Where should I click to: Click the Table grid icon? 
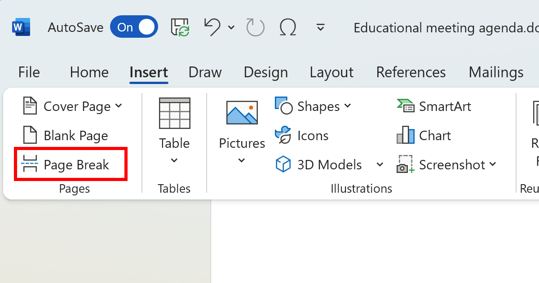click(174, 113)
